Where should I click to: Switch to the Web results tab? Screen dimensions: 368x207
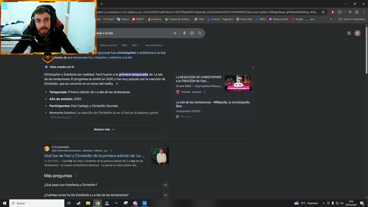click(124, 45)
